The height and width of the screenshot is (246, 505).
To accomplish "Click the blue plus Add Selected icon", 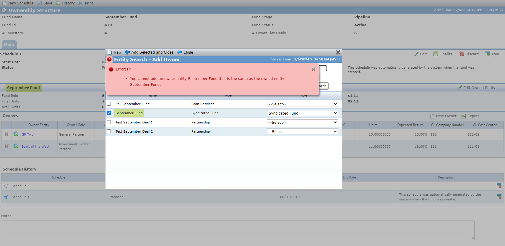I will click(x=127, y=52).
